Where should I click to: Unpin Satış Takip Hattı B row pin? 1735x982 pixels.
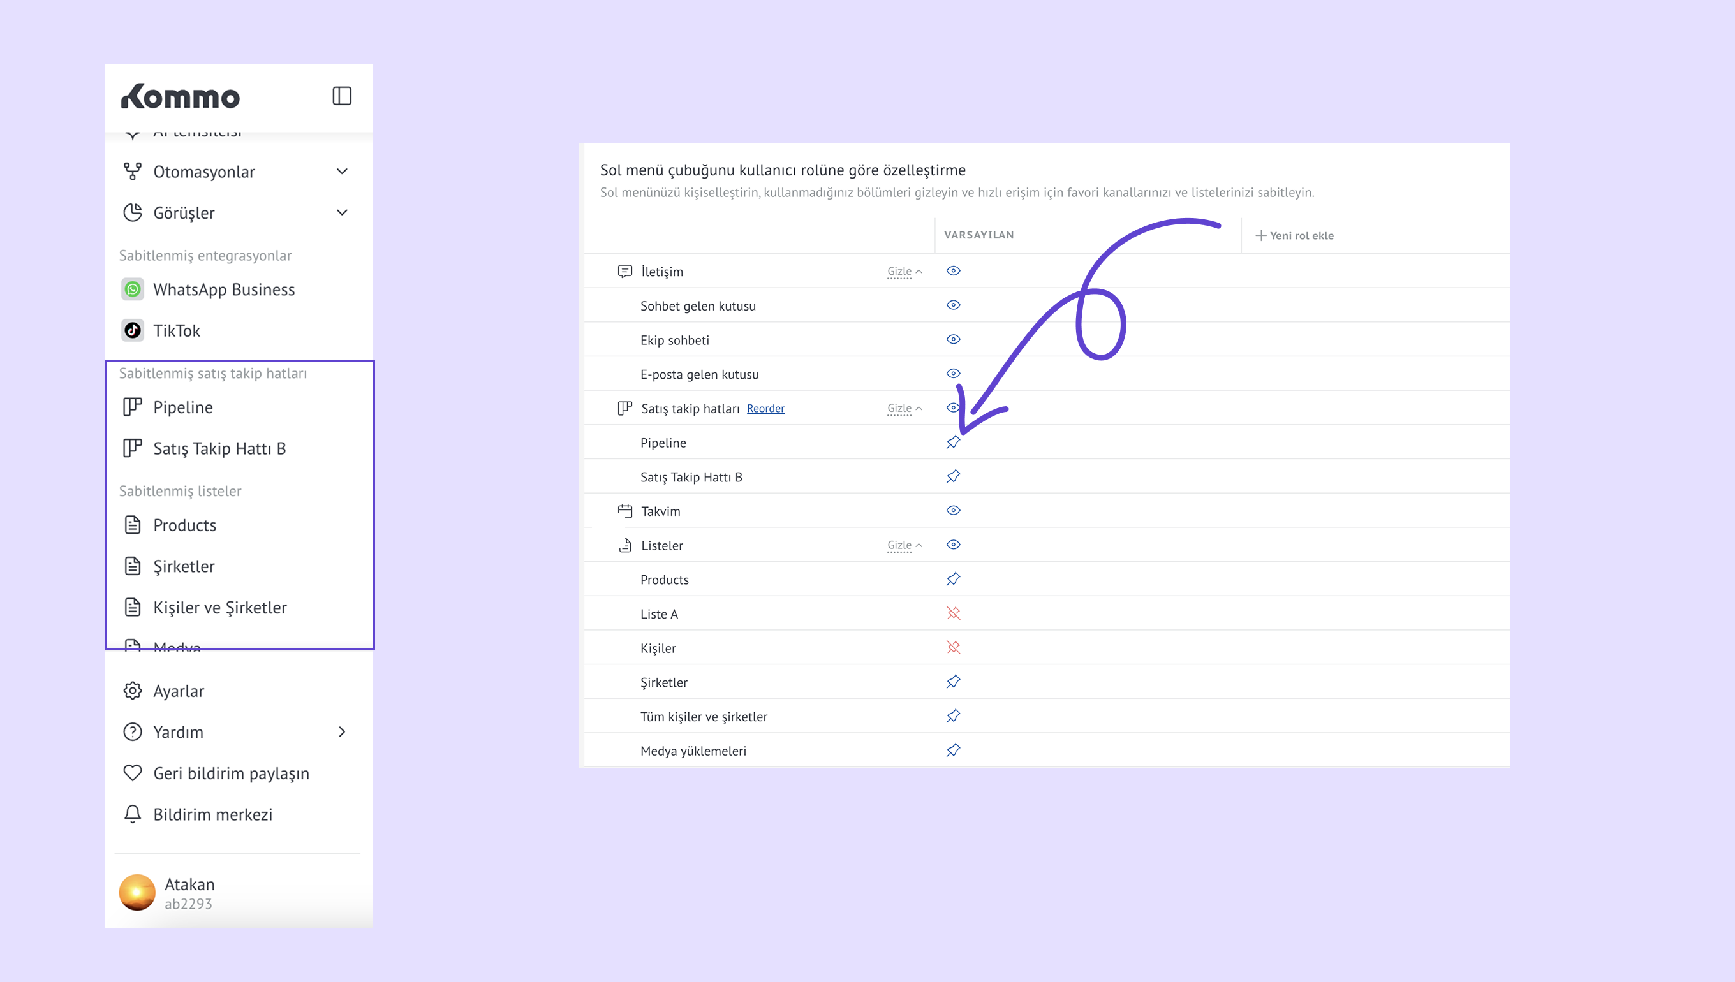[952, 476]
